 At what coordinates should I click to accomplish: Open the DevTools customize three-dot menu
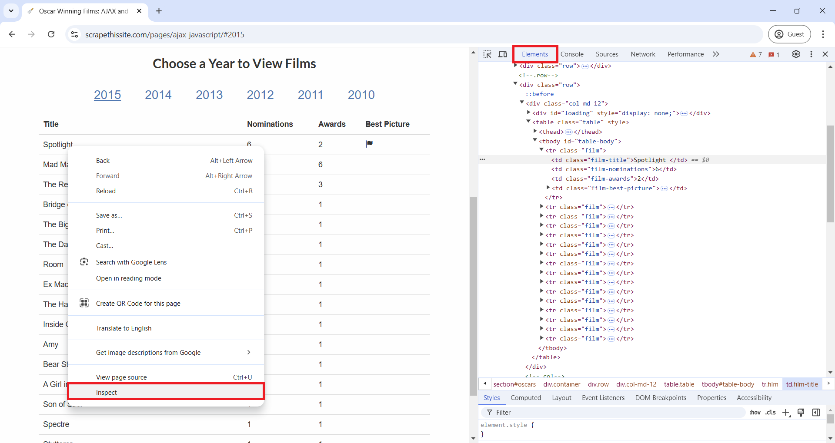[x=811, y=54]
